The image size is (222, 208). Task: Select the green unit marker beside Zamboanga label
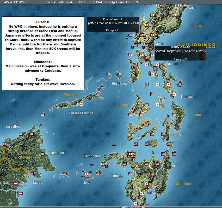105,156
